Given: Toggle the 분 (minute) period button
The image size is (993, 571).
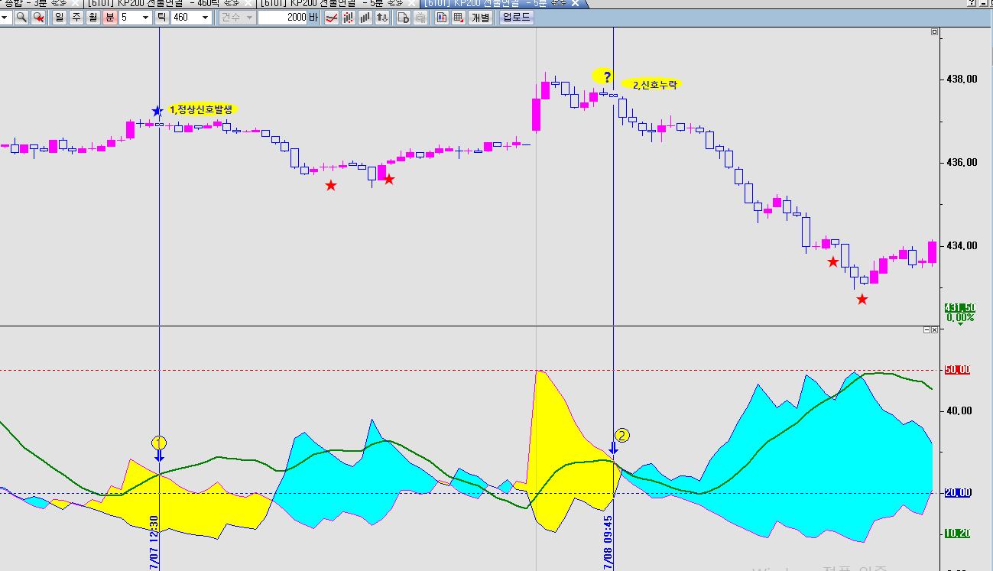Looking at the screenshot, I should (x=110, y=18).
